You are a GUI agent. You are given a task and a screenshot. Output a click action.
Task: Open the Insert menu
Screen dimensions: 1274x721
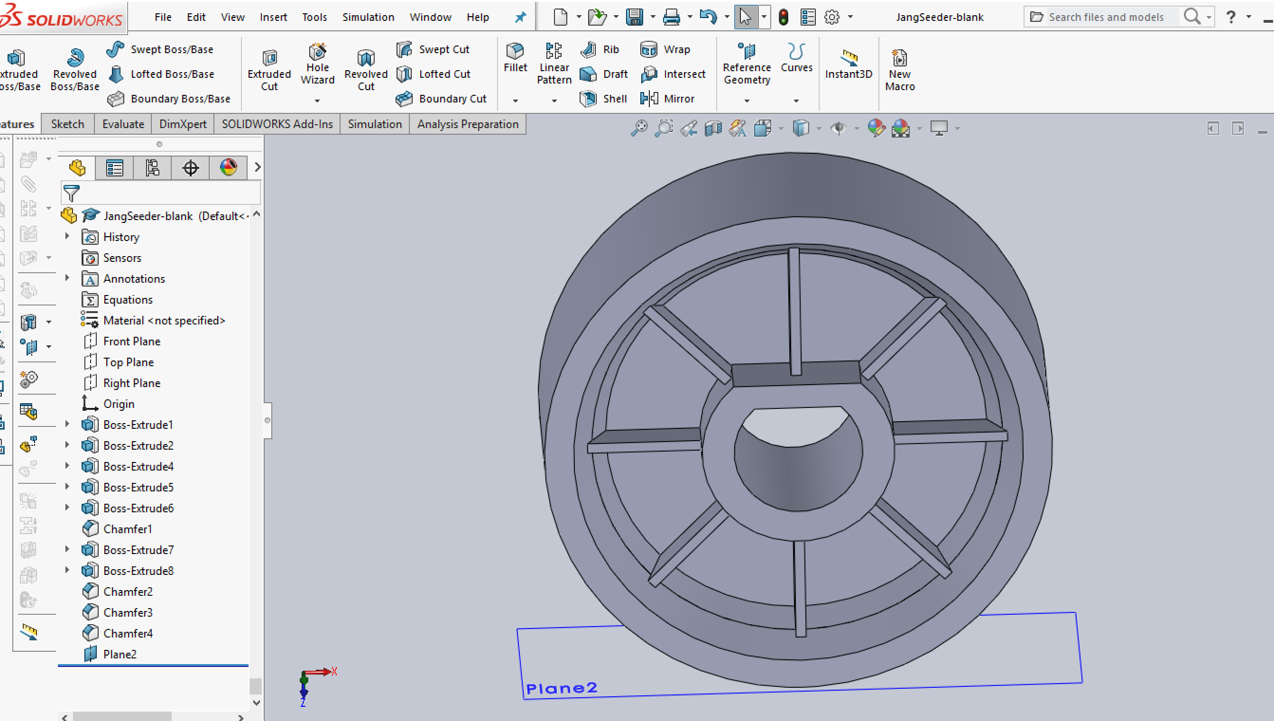click(x=273, y=18)
